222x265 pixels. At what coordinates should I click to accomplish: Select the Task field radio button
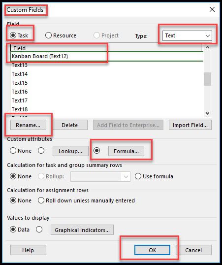point(13,35)
